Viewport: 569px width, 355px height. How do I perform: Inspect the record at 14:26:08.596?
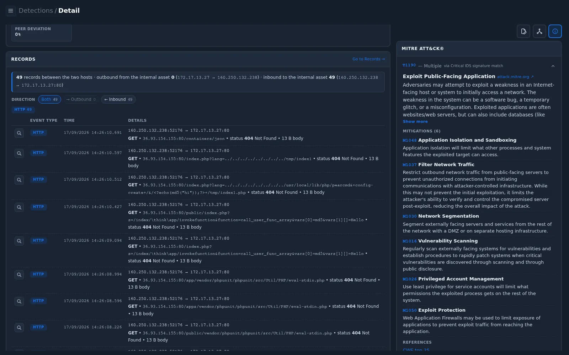tap(19, 301)
